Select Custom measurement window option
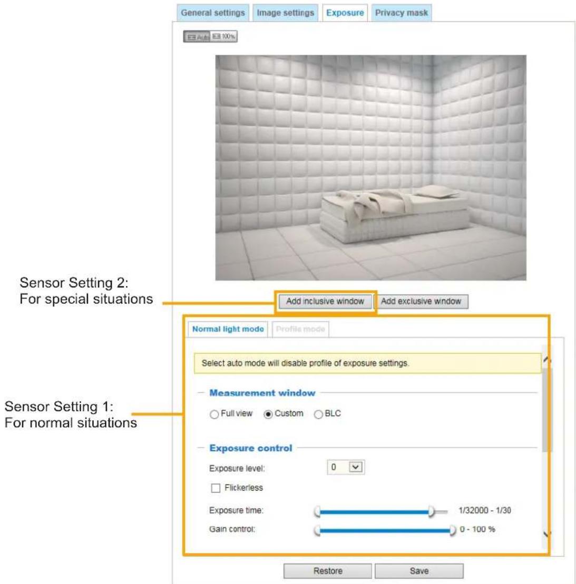Viewport: 576px width, 584px height. click(x=268, y=414)
